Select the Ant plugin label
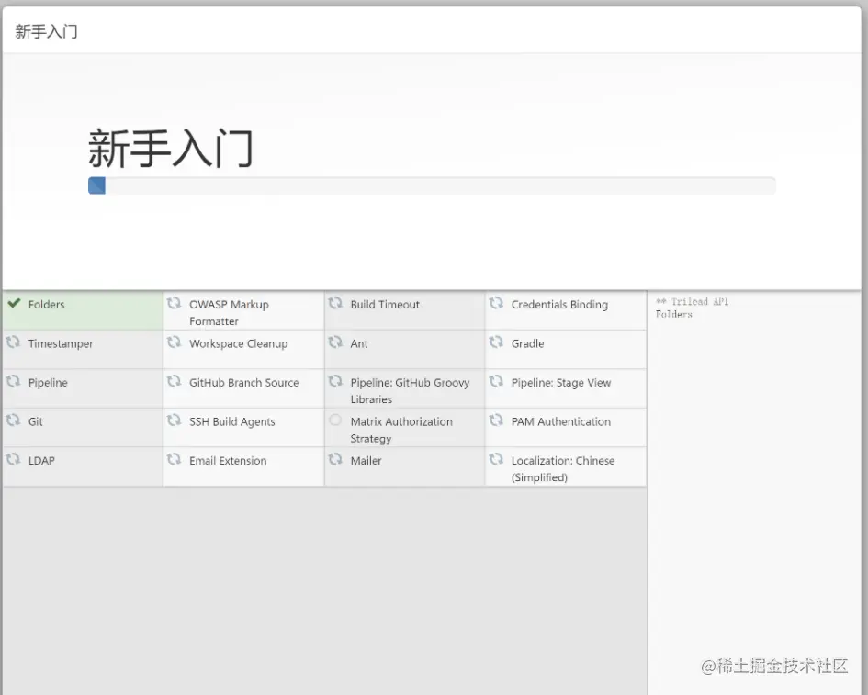The width and height of the screenshot is (868, 695). 359,343
